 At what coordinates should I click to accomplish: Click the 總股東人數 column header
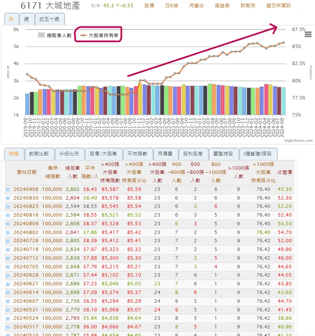[72, 172]
